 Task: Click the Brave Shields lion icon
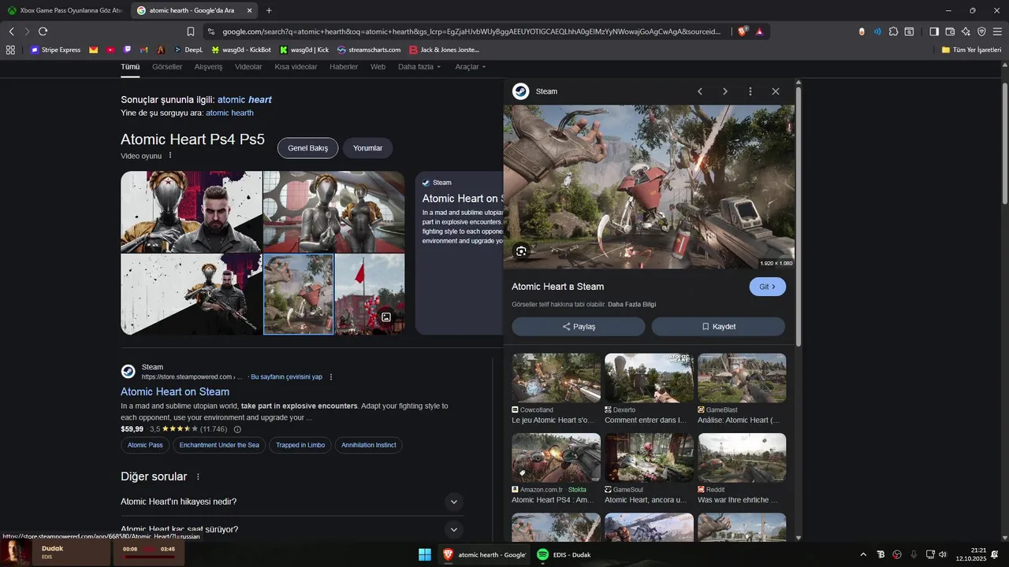pos(742,31)
